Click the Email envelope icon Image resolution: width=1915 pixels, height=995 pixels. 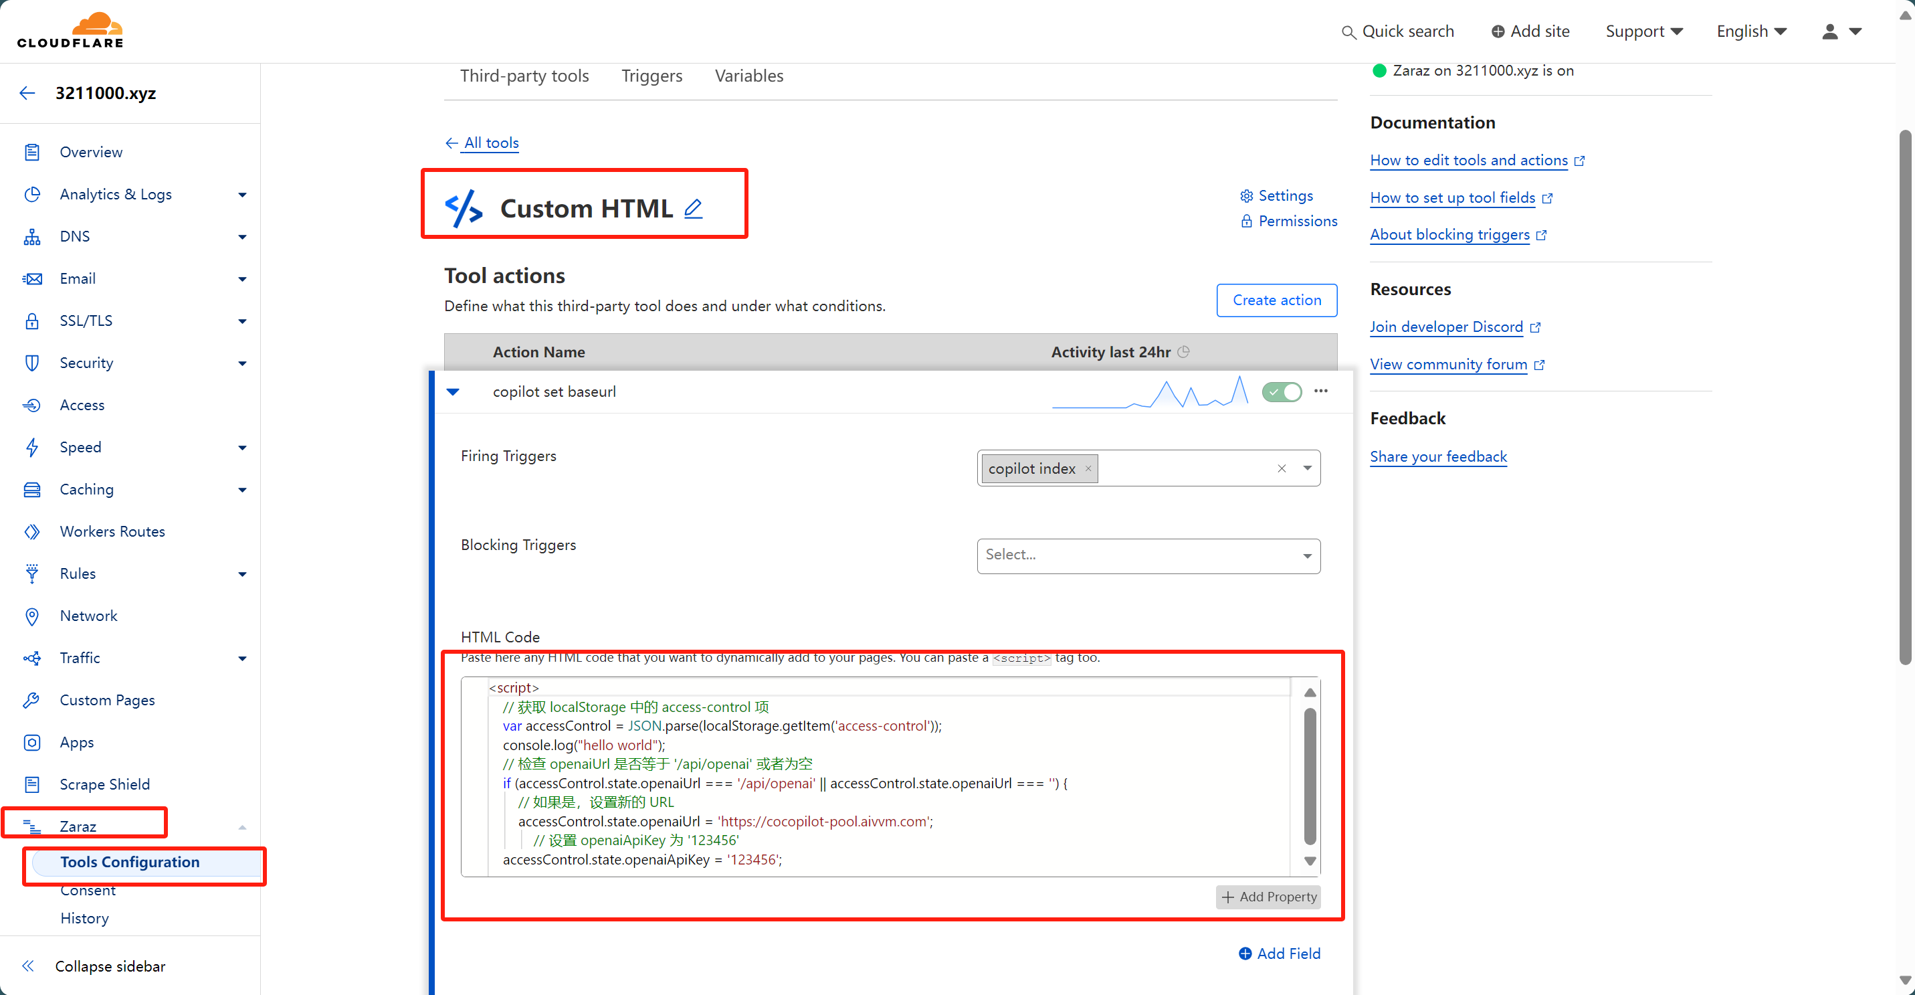[32, 279]
